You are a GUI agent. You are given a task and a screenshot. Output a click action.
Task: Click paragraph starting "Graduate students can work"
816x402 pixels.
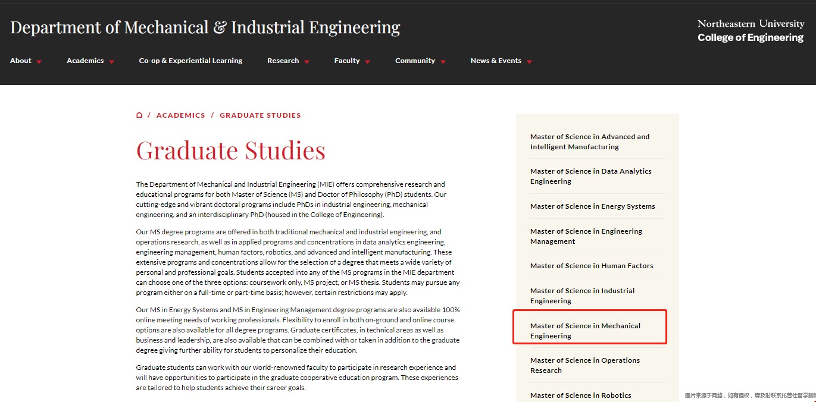(298, 378)
